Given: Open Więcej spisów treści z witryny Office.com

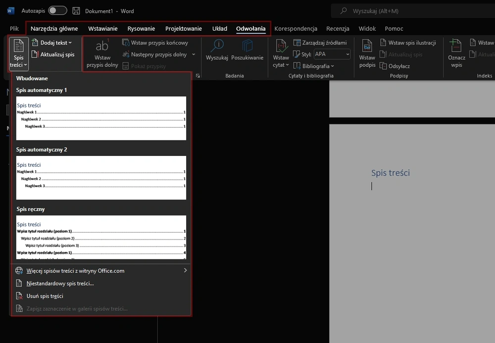Looking at the screenshot, I should 101,271.
